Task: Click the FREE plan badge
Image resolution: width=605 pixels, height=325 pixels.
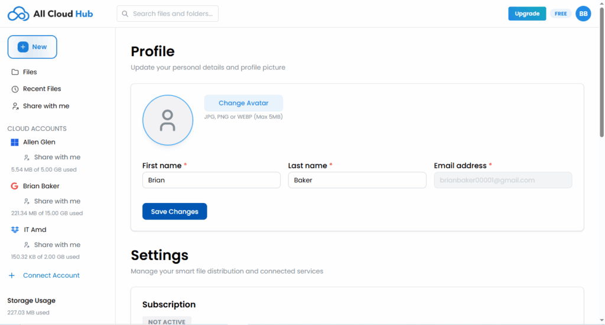Action: (x=561, y=14)
